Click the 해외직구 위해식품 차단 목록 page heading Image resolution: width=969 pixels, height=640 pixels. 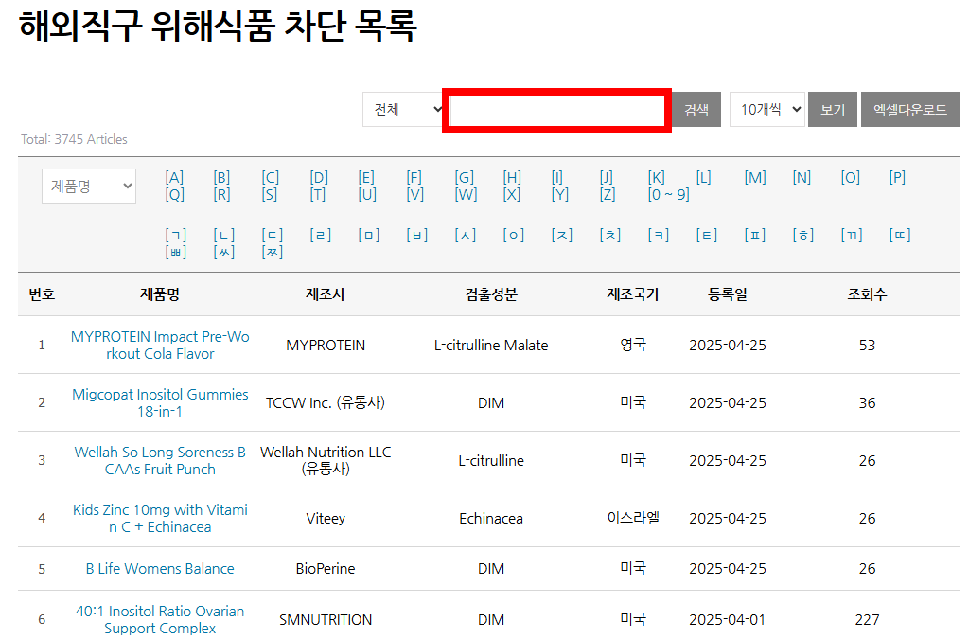[x=219, y=26]
